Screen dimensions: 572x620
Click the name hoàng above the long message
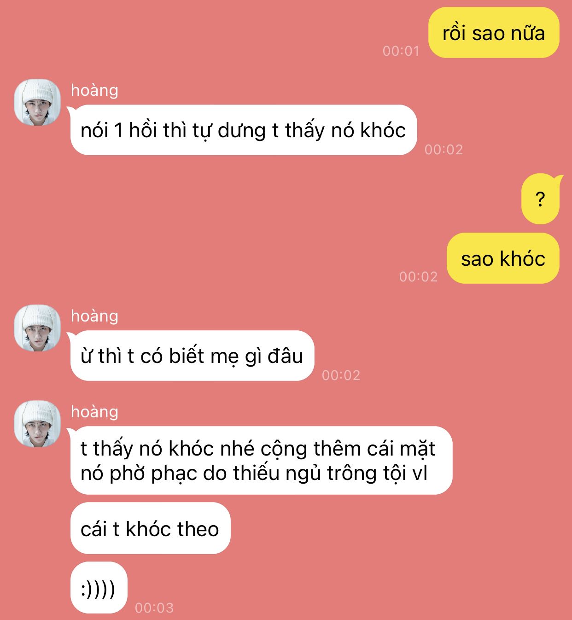coord(94,412)
